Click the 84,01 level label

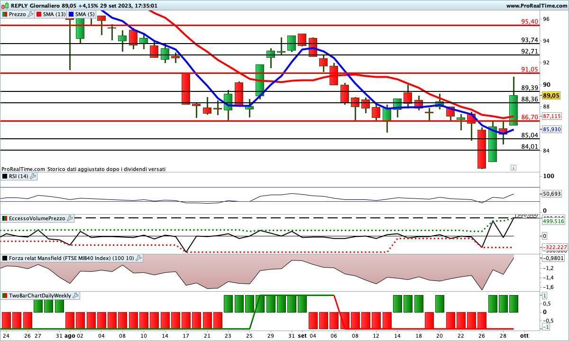point(530,146)
